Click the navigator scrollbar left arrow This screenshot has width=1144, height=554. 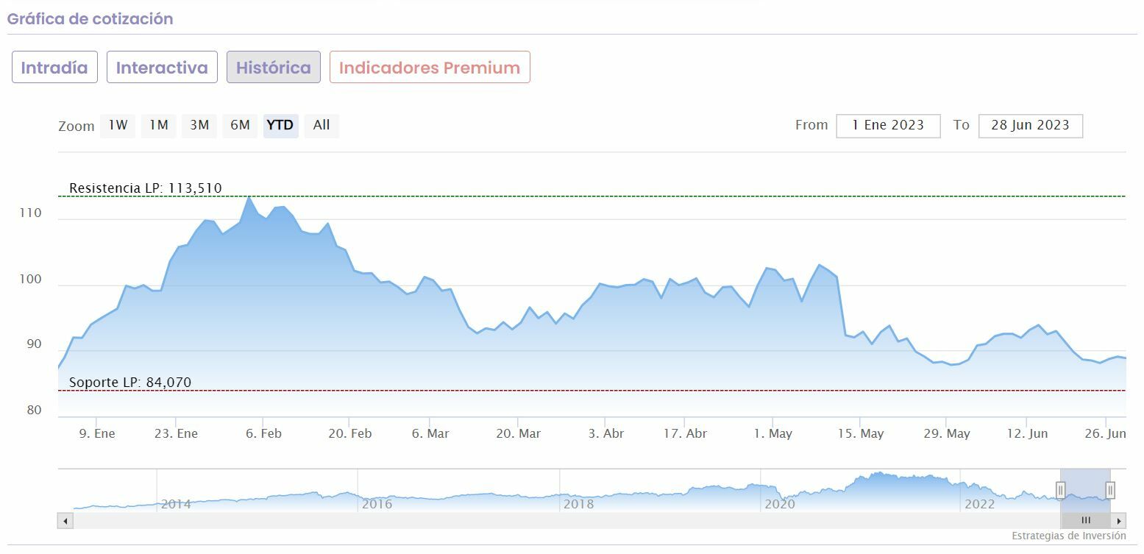point(65,521)
